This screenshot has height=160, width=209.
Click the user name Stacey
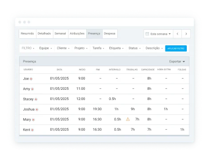point(28,99)
